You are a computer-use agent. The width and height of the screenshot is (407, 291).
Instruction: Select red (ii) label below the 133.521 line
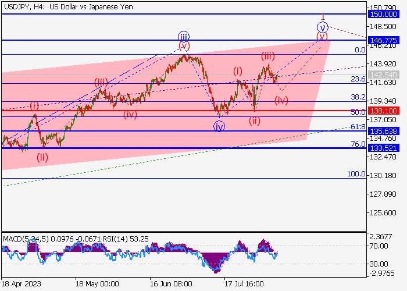pos(42,157)
